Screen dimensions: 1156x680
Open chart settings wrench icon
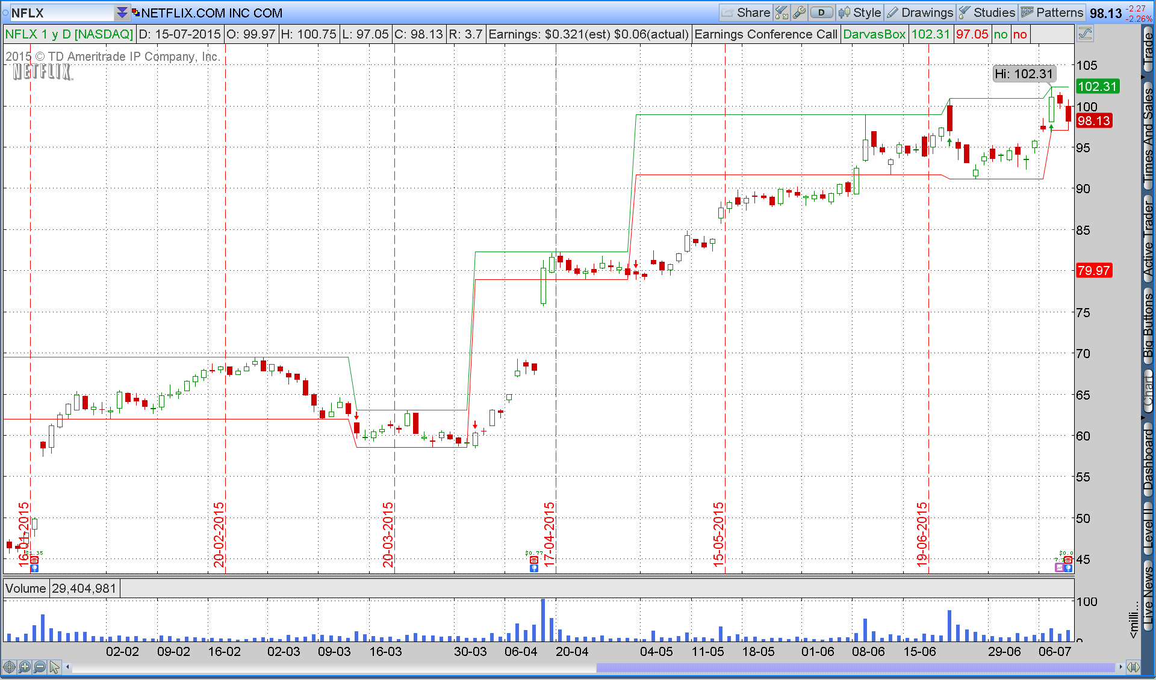[x=799, y=13]
